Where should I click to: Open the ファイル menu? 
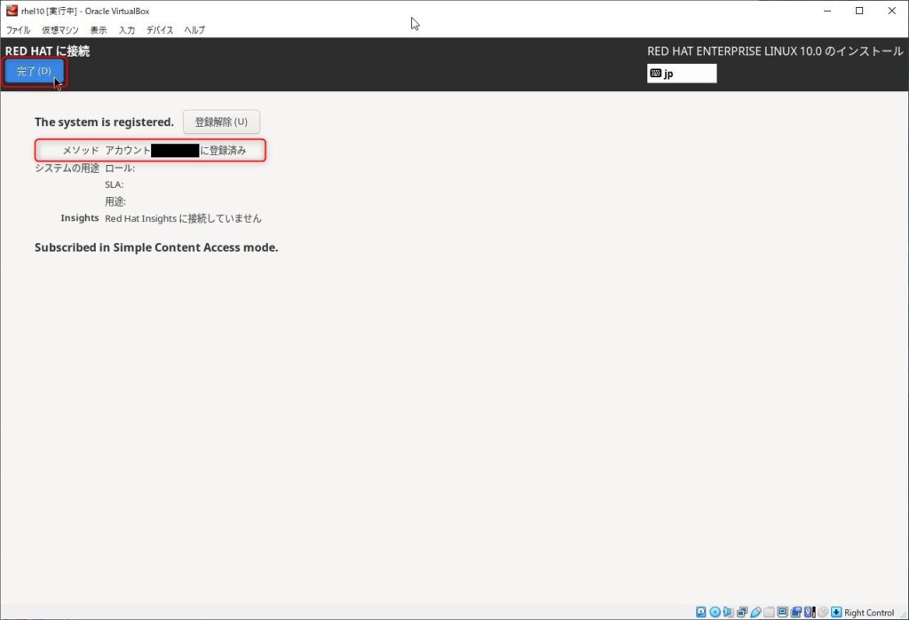tap(19, 30)
